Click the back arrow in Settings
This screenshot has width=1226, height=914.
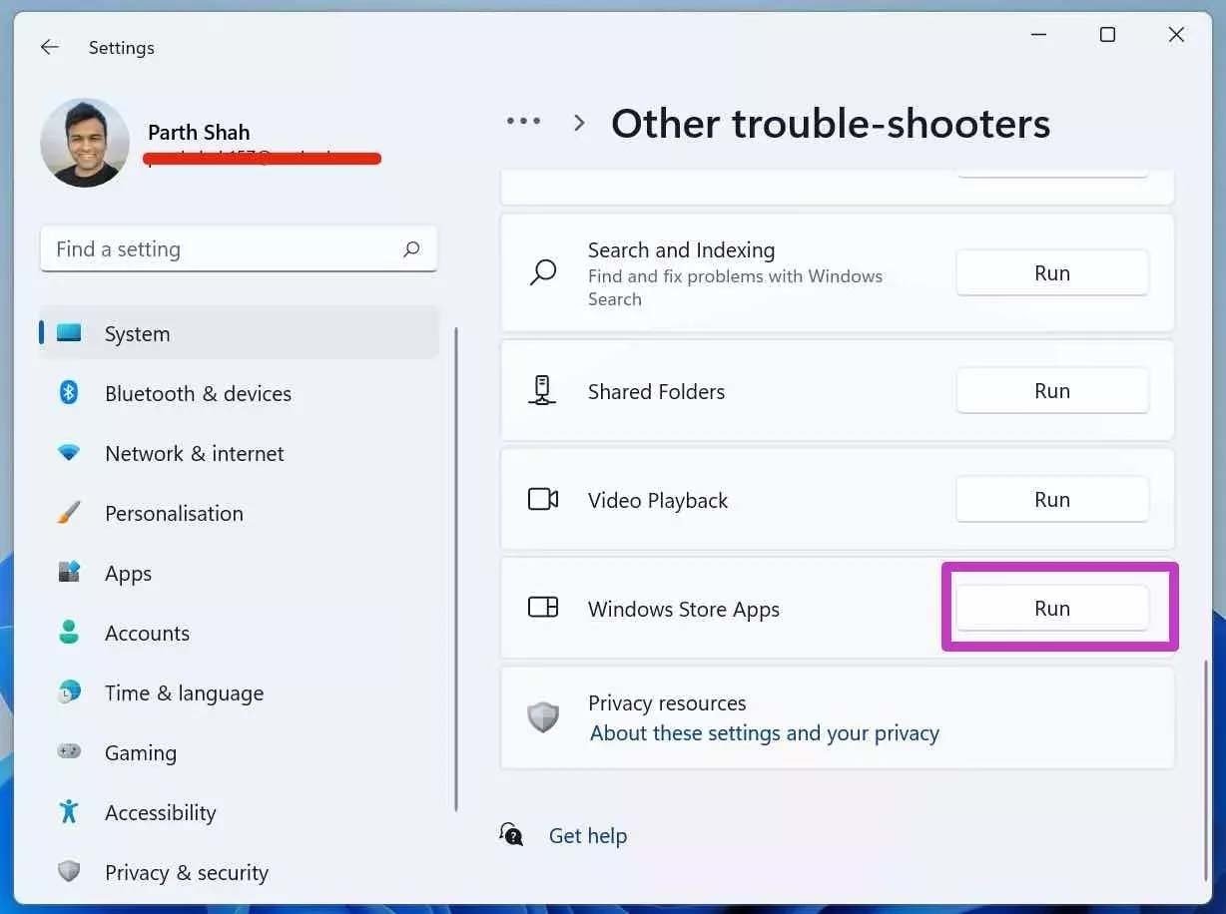[49, 47]
